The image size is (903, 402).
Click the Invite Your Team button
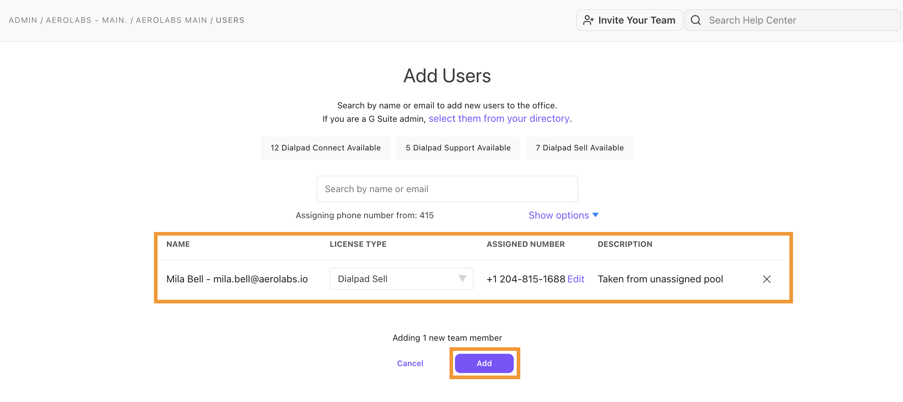coord(629,20)
